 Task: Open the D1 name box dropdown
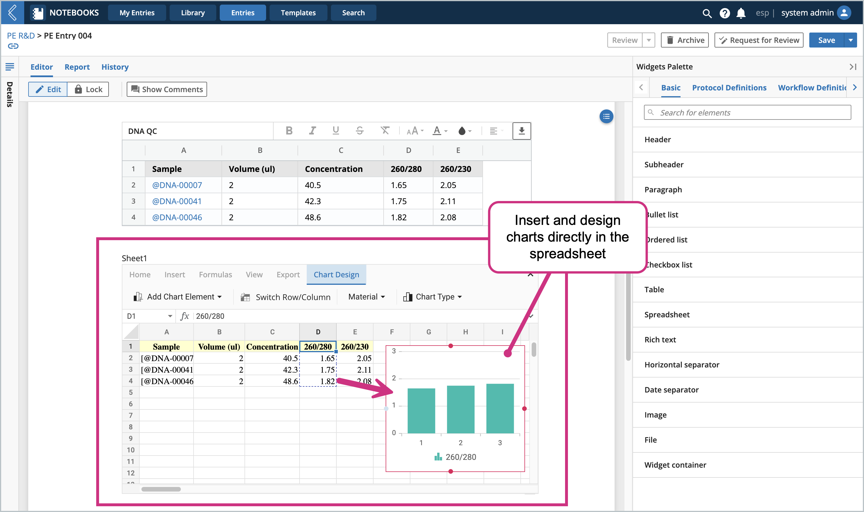coord(170,316)
